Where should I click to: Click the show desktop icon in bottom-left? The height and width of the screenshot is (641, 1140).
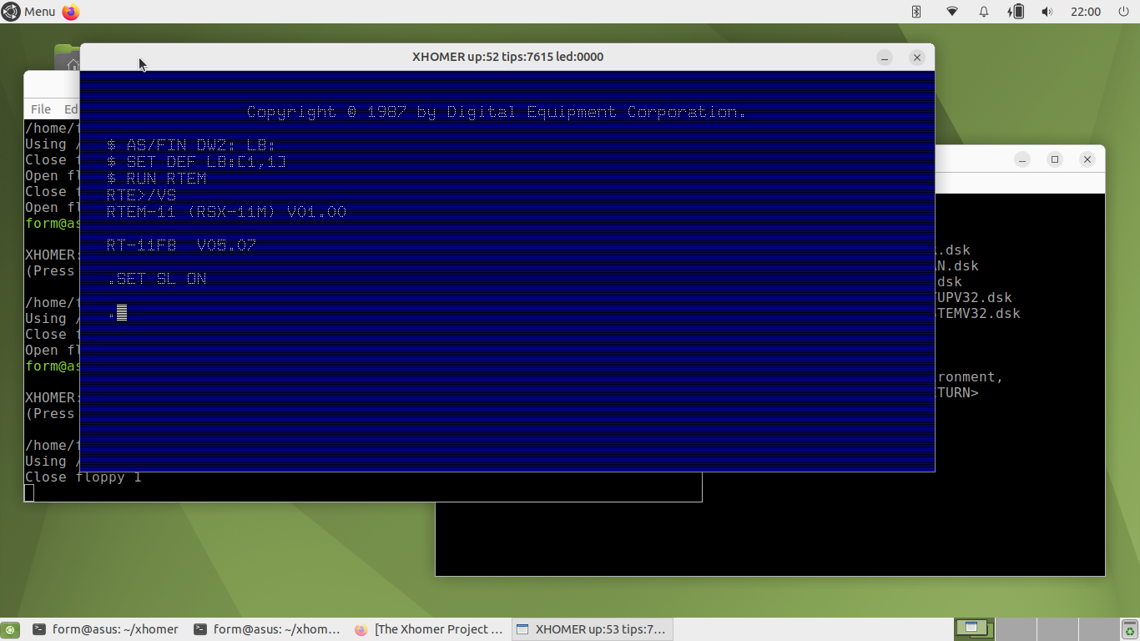point(10,630)
